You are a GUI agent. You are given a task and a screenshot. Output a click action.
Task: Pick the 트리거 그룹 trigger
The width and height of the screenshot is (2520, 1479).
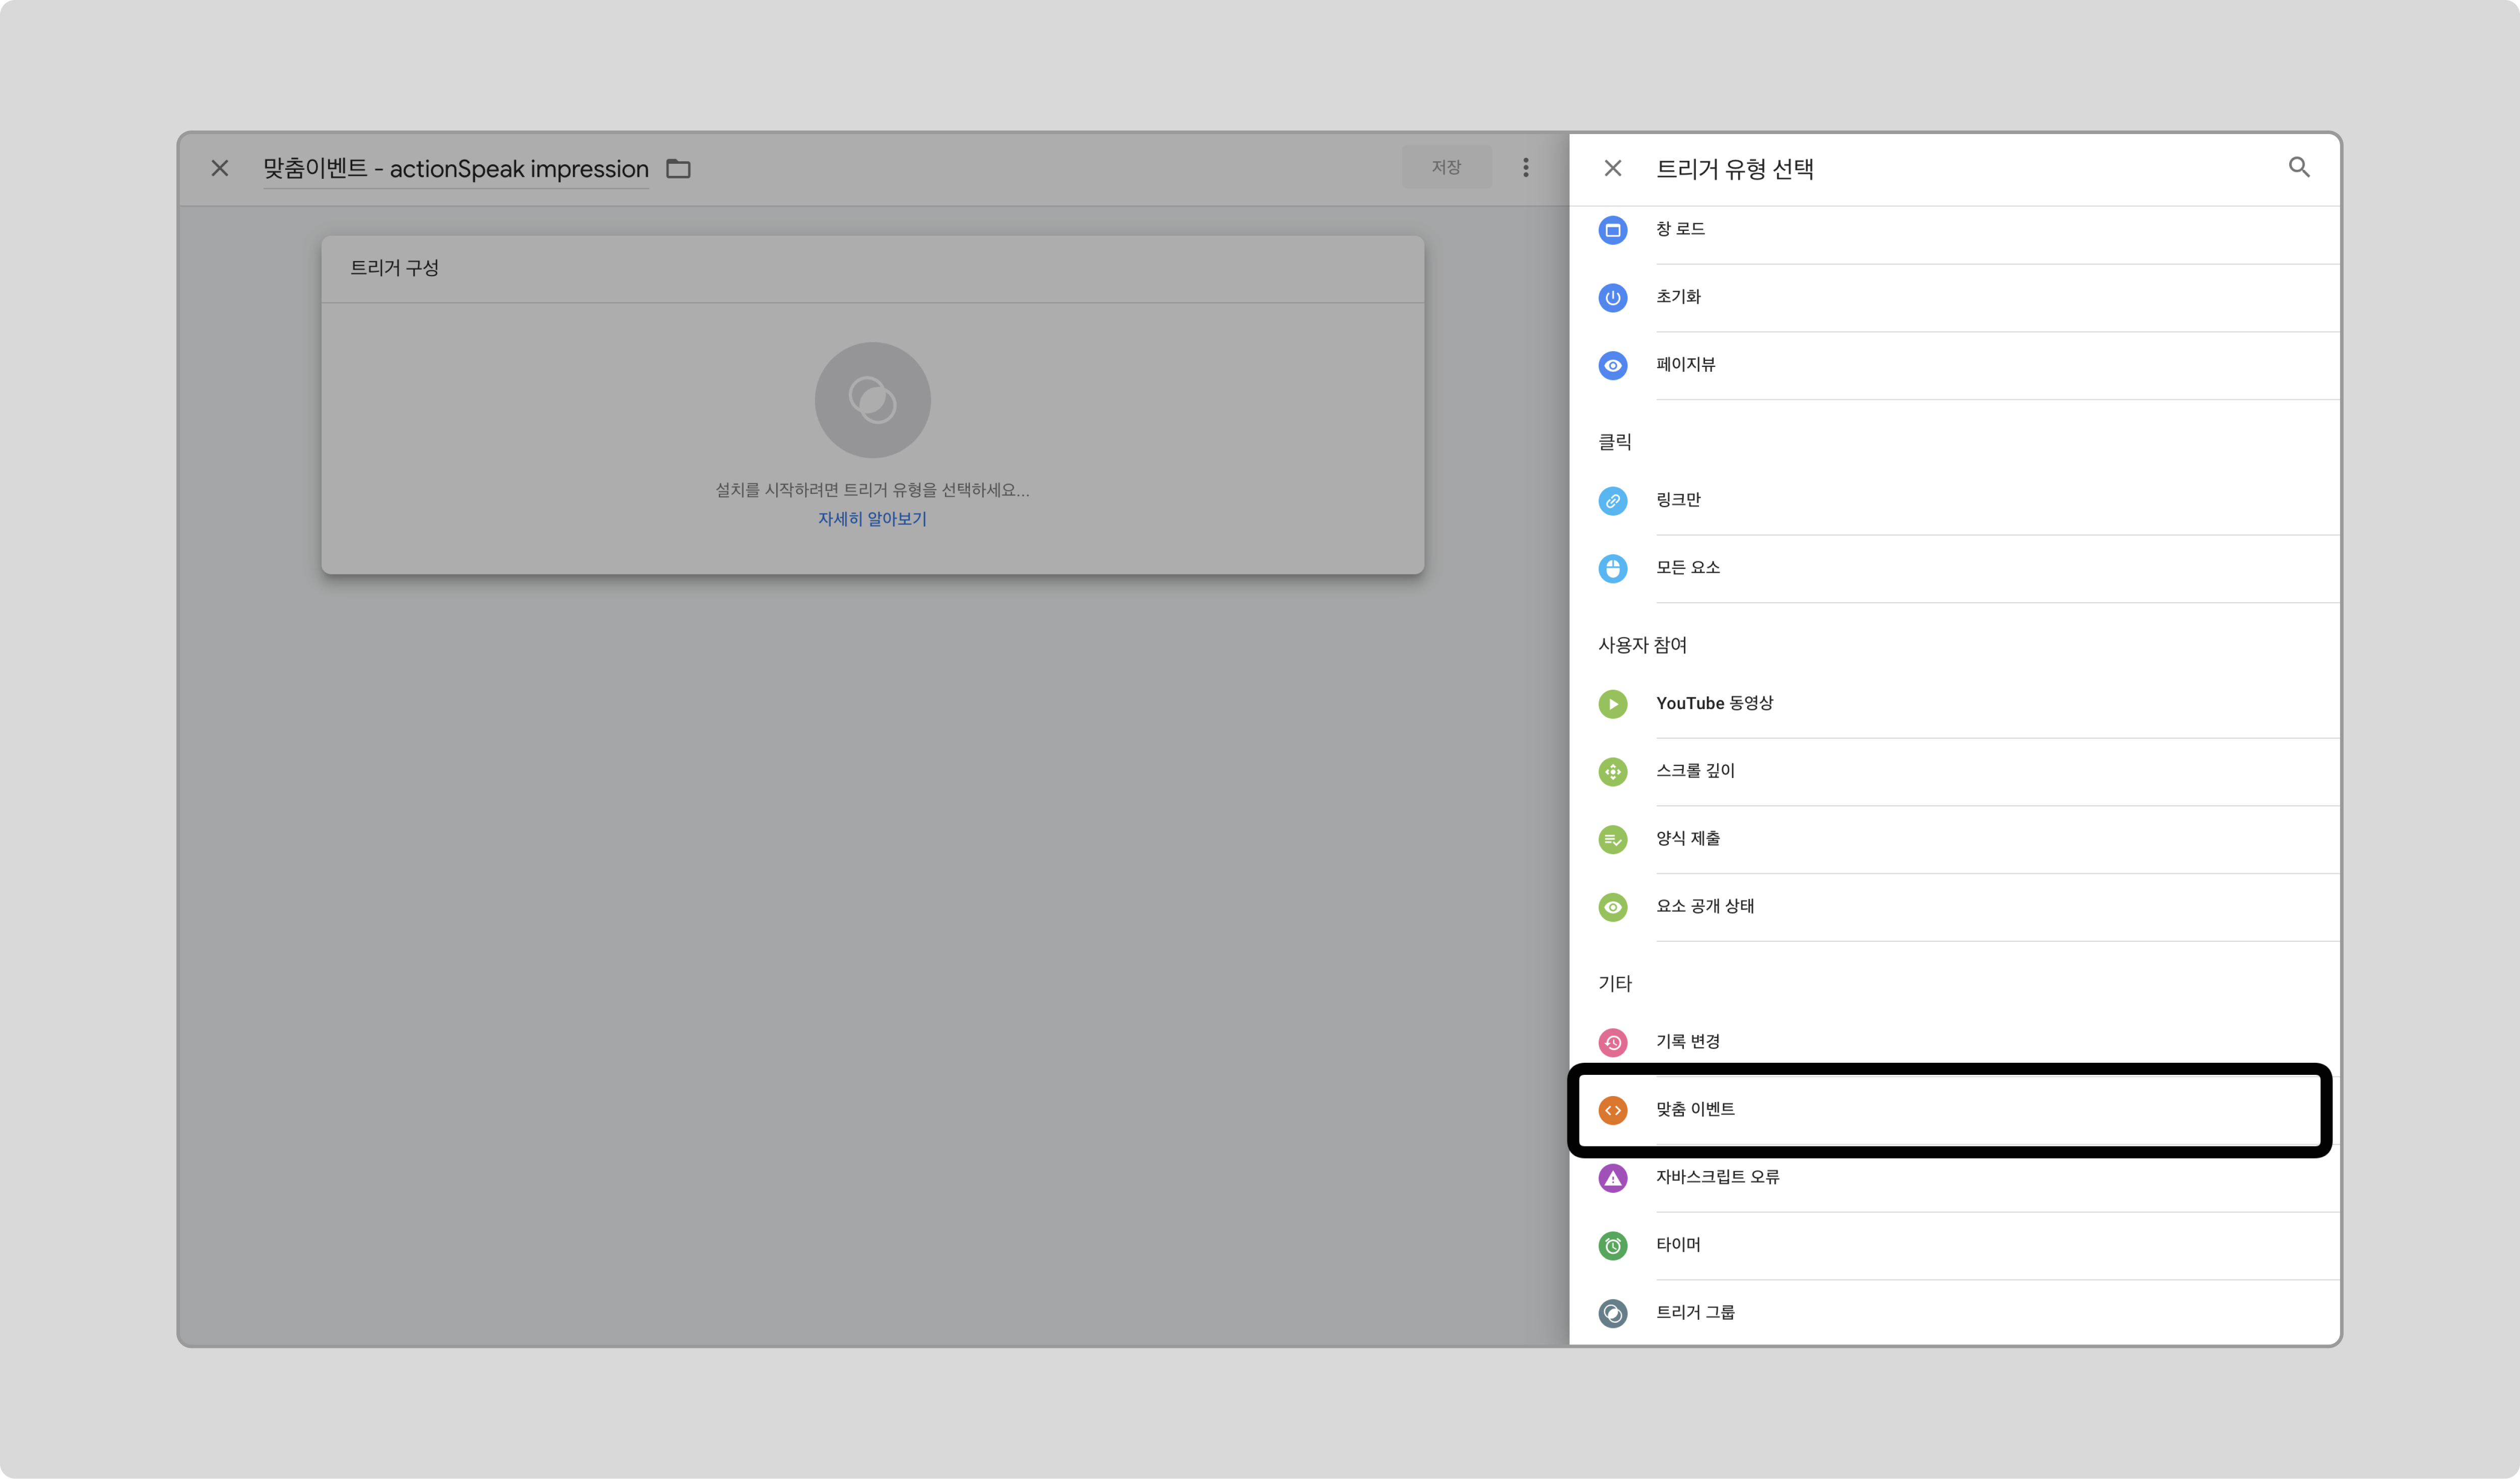tap(1954, 1313)
